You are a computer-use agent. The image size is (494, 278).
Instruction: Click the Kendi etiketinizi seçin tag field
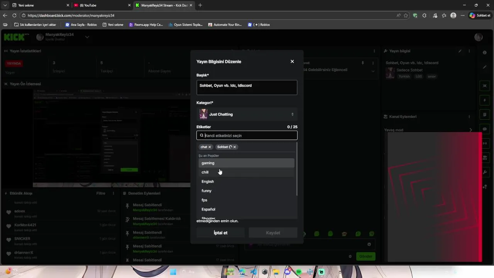pos(247,136)
